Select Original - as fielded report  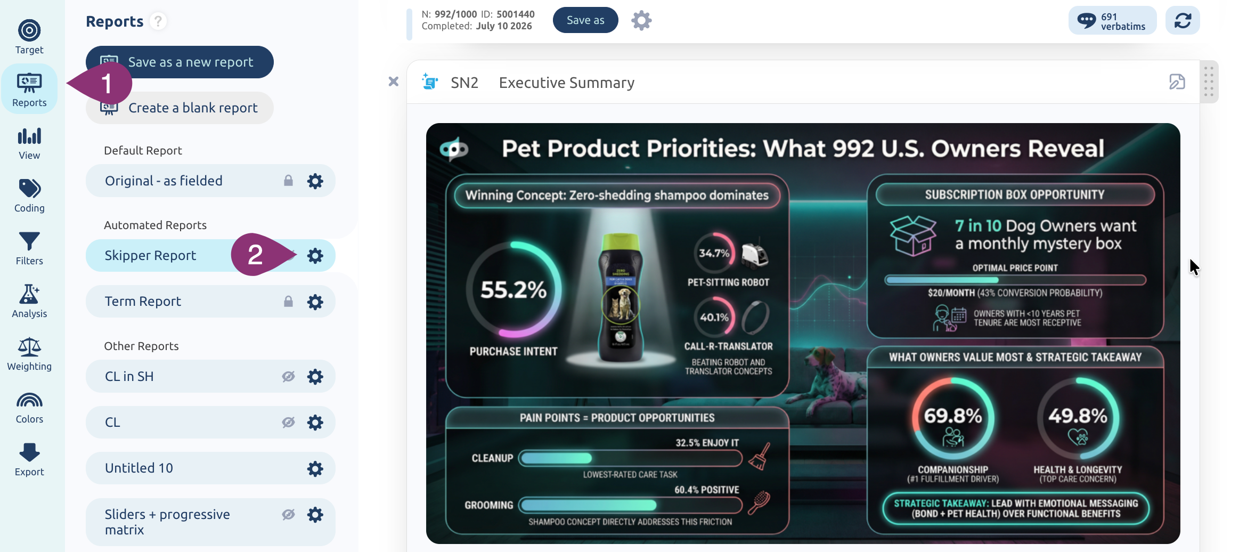pyautogui.click(x=210, y=181)
